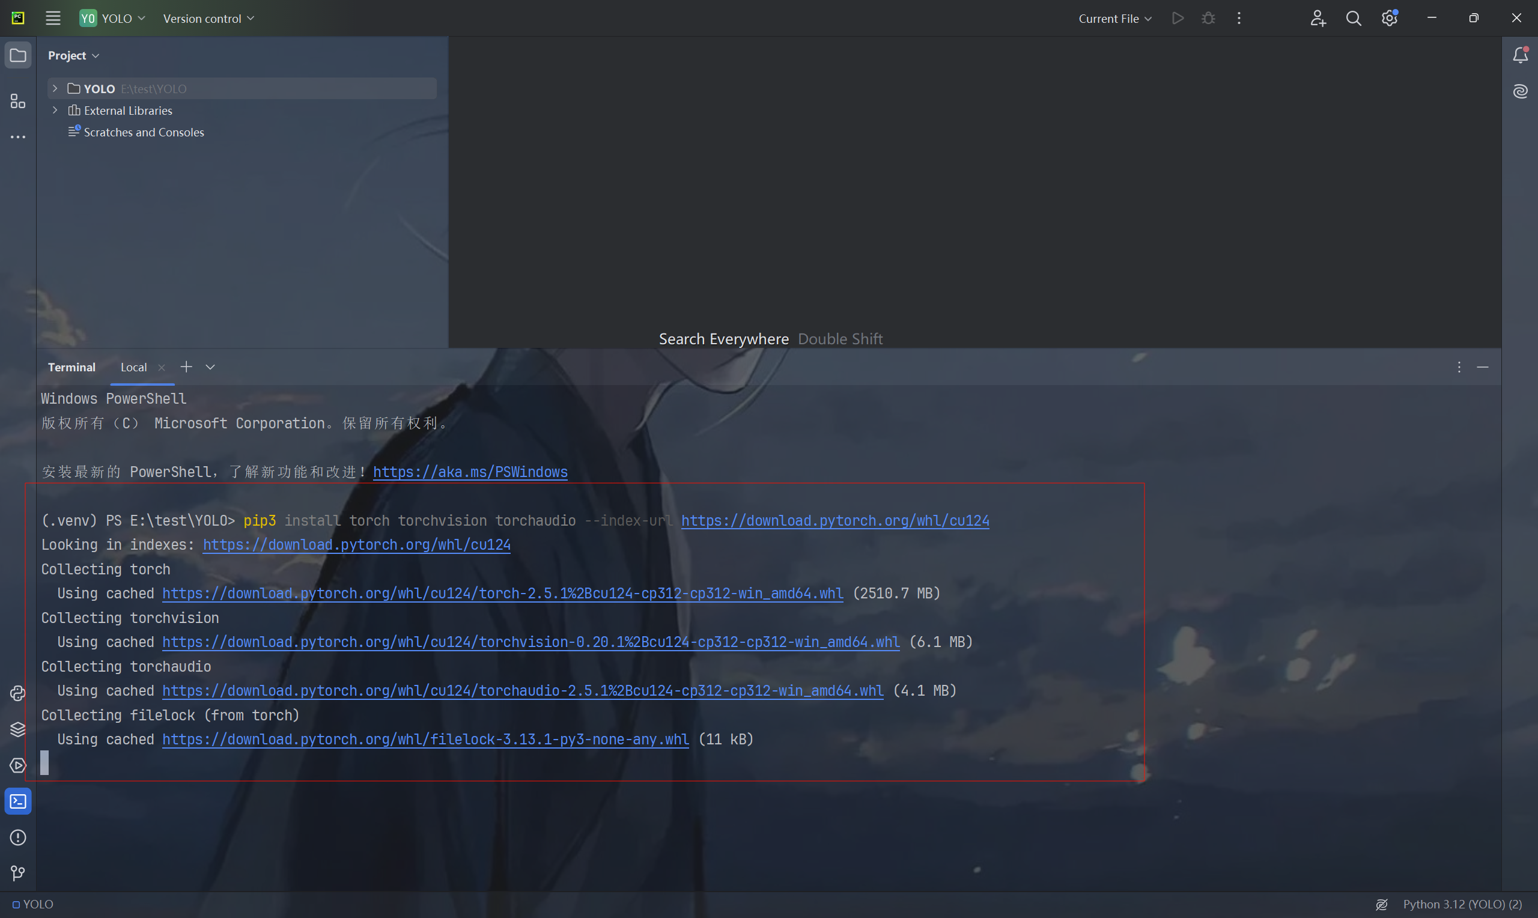Open the Services tool window
1538x918 pixels.
coord(17,765)
